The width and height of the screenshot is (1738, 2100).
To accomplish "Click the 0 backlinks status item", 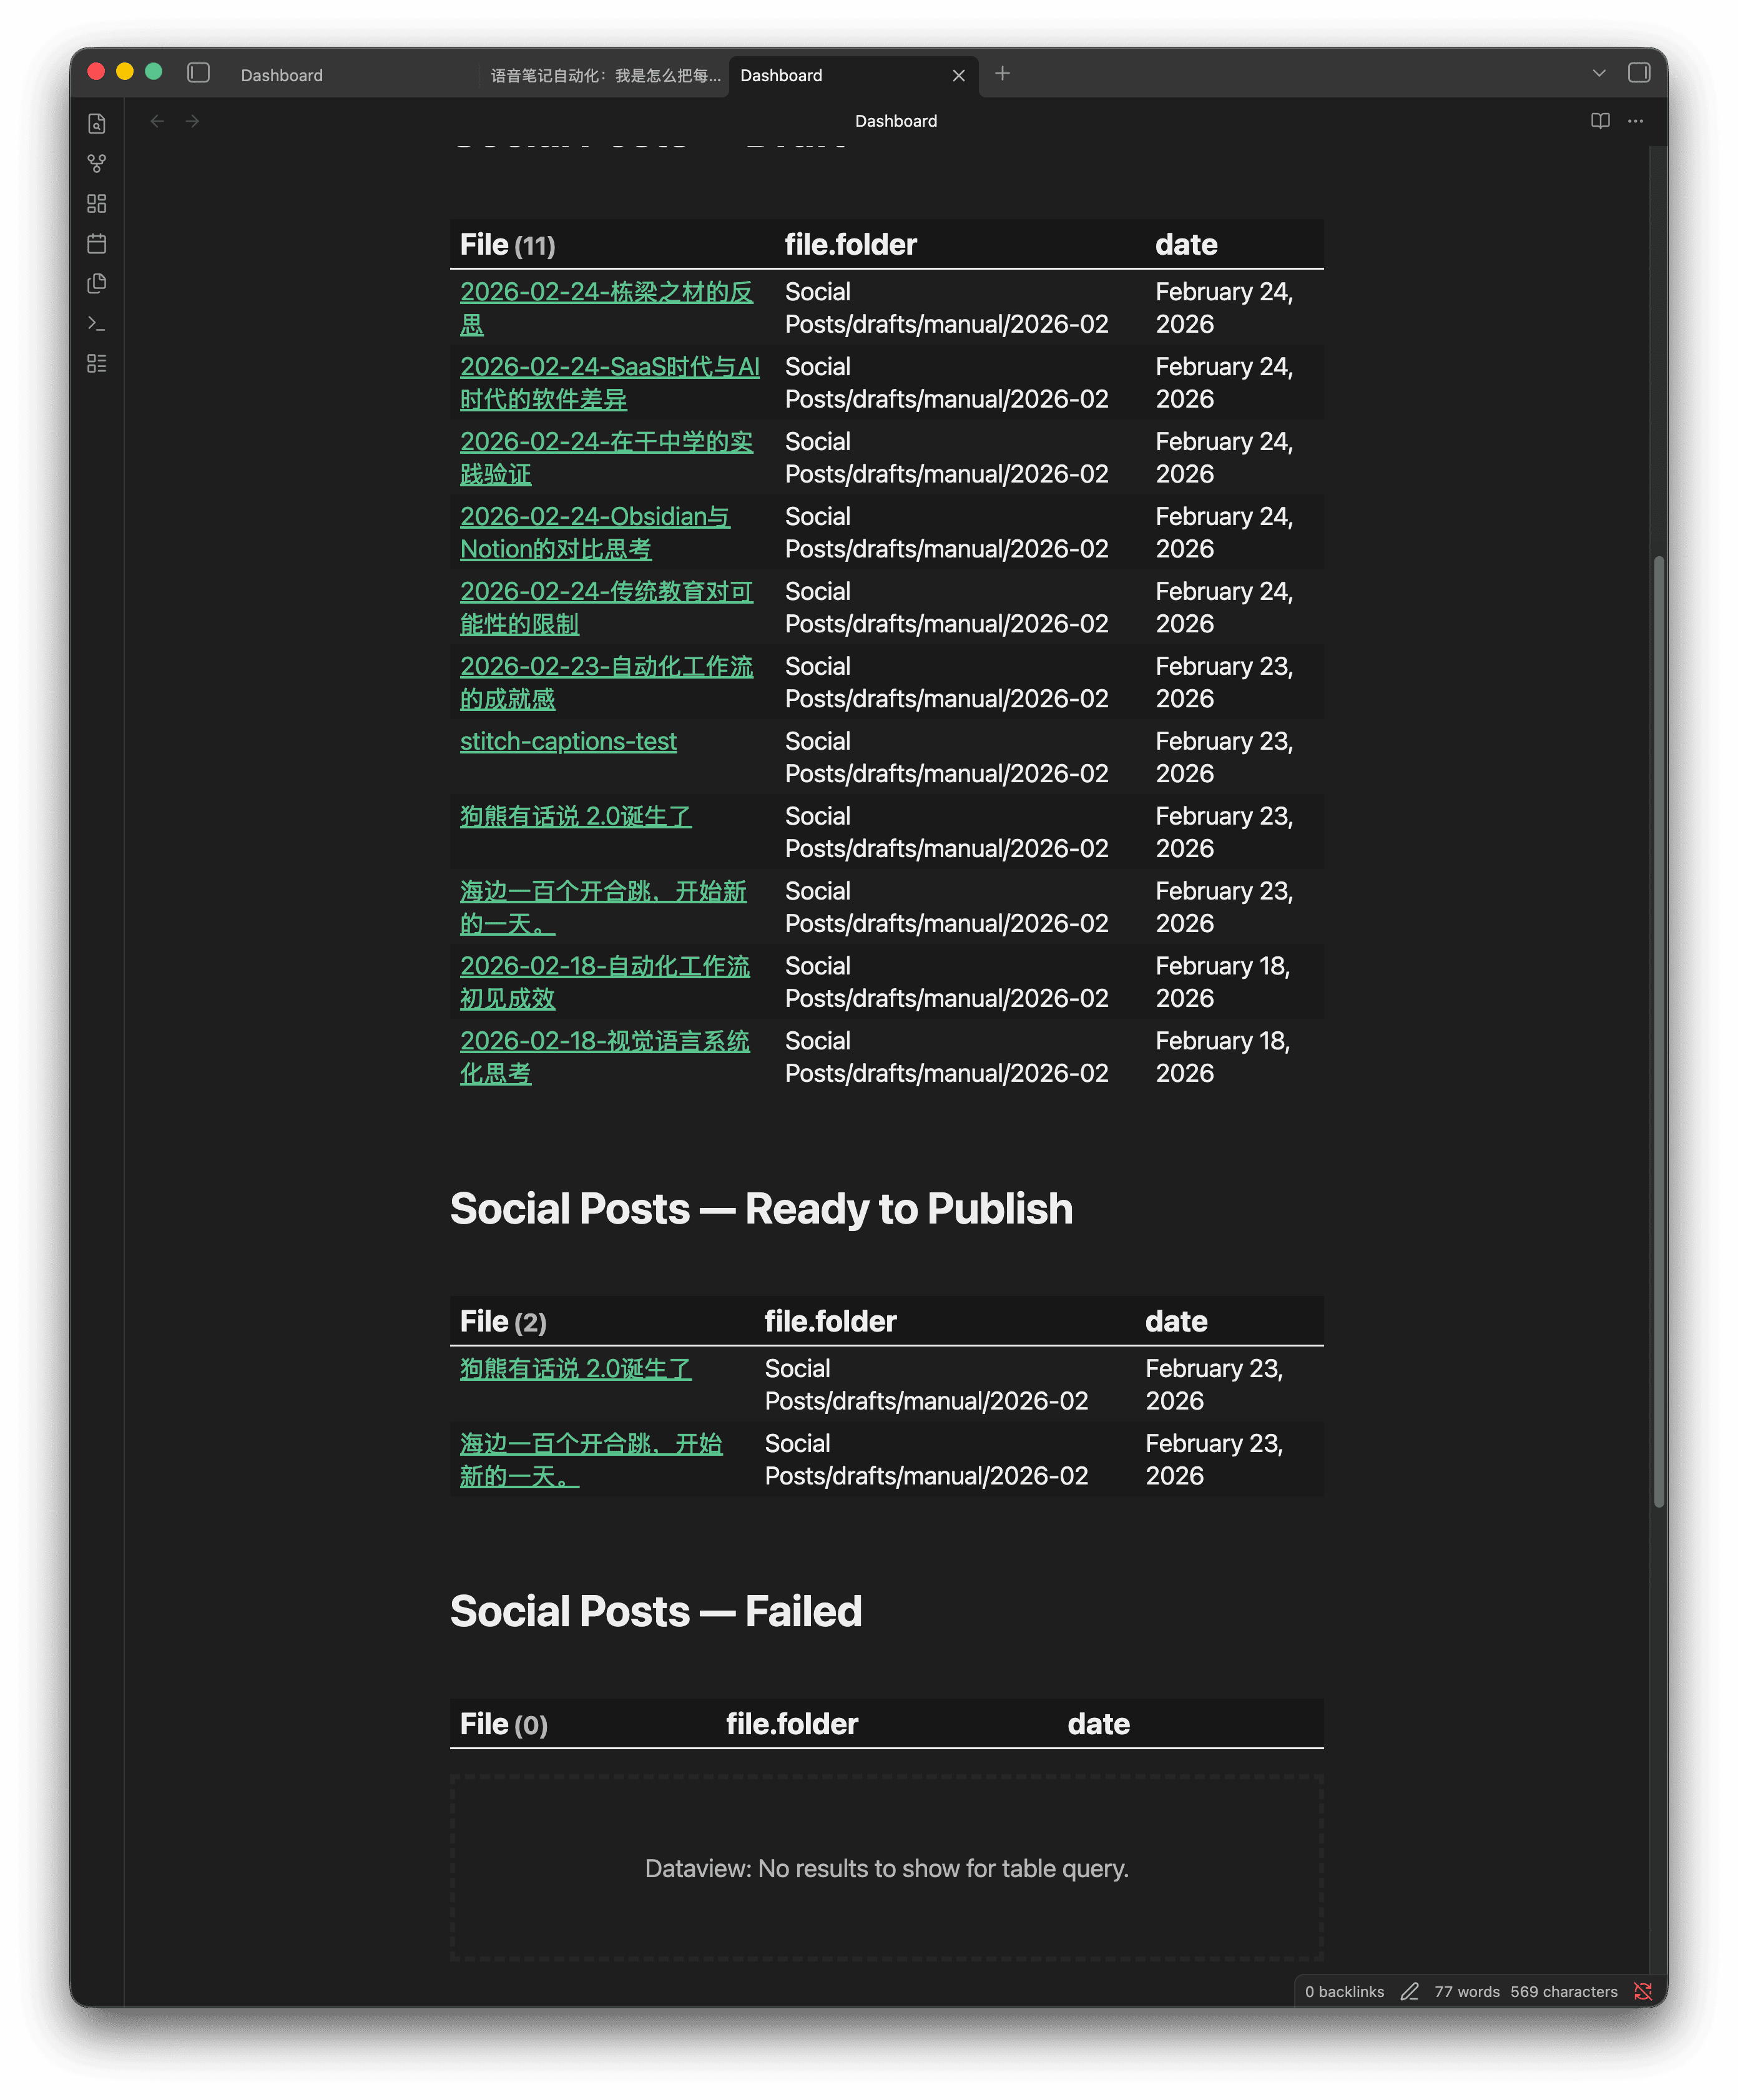I will [x=1344, y=1992].
